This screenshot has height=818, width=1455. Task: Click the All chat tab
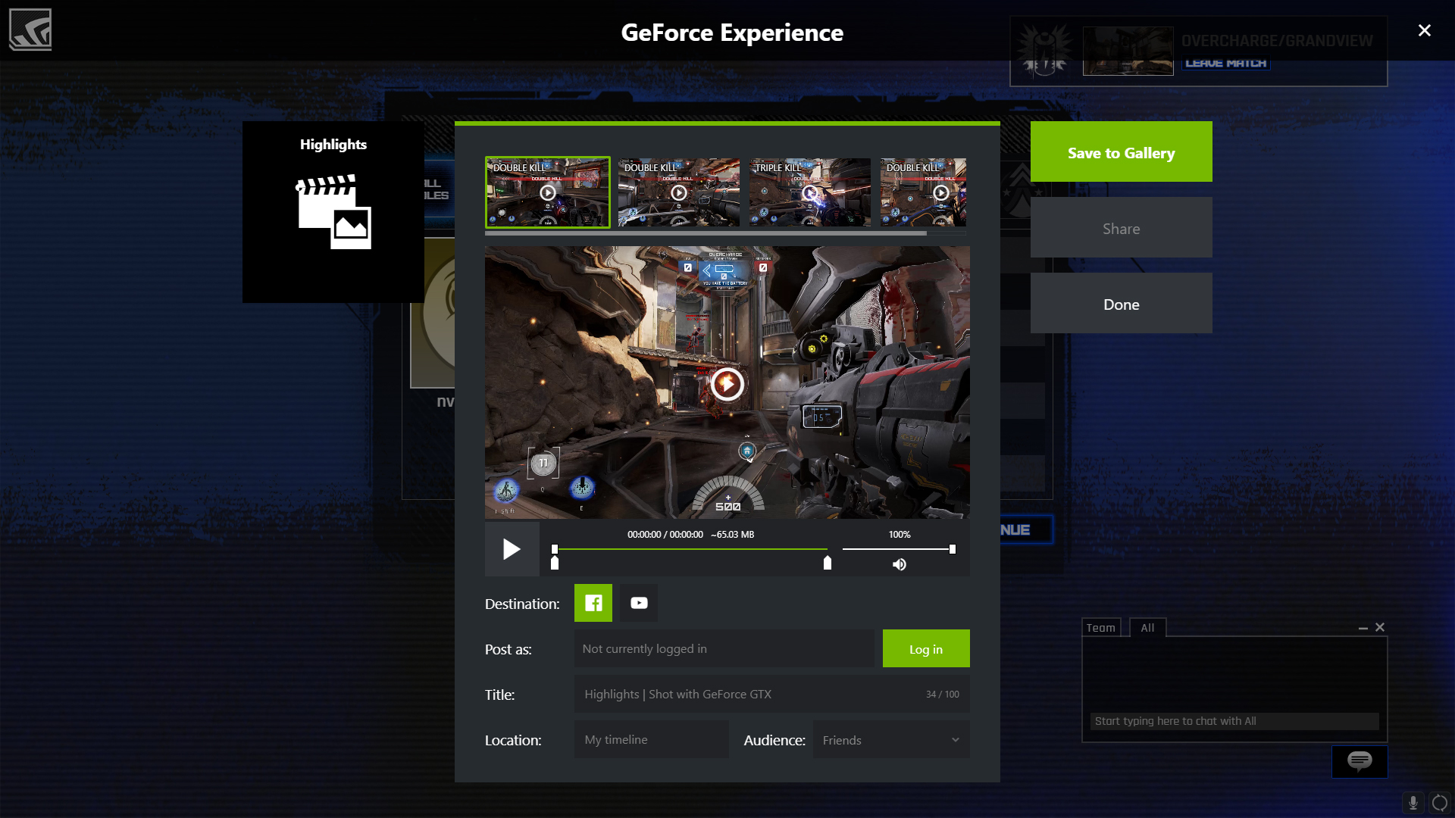click(1147, 626)
